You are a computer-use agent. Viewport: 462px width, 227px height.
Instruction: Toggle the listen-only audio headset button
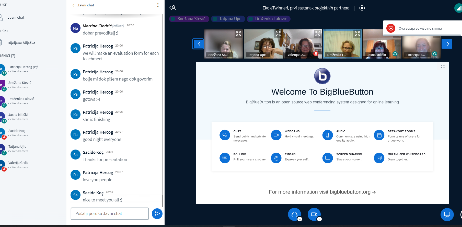(294, 214)
